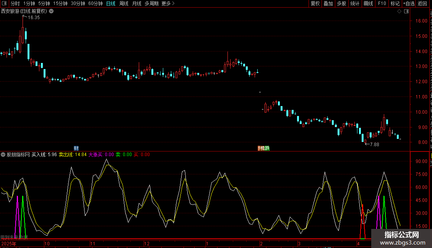Click the 90.00 indicator axis label
This screenshot has height=248, width=432.
point(422,161)
